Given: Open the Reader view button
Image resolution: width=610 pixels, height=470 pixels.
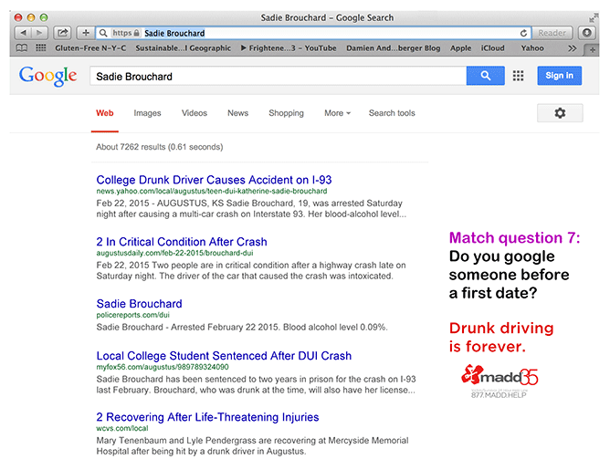Looking at the screenshot, I should pyautogui.click(x=552, y=33).
